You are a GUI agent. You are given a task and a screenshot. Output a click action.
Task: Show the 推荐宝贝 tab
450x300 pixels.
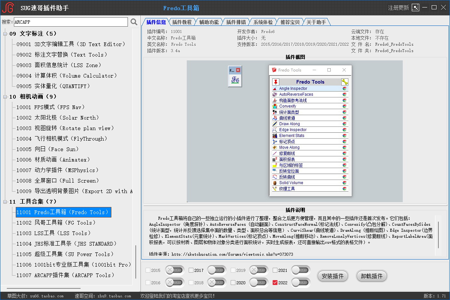[x=290, y=22]
